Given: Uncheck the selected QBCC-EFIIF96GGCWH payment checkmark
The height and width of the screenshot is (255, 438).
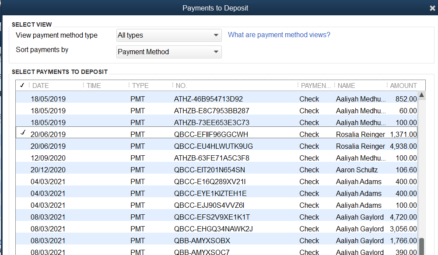Looking at the screenshot, I should [22, 134].
